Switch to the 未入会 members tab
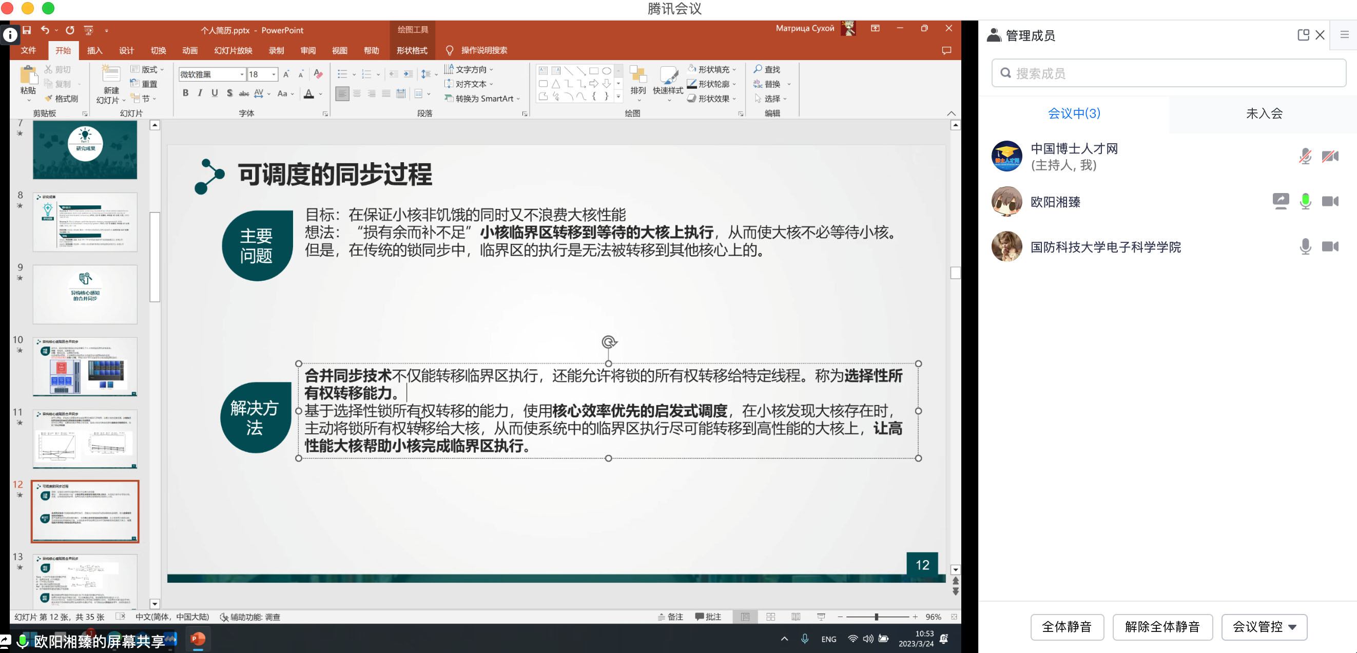Screen dimensions: 1357x653 coord(1264,113)
